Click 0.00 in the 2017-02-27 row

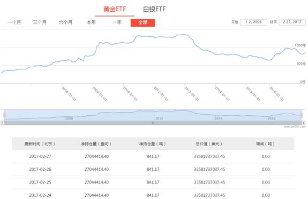point(266,156)
